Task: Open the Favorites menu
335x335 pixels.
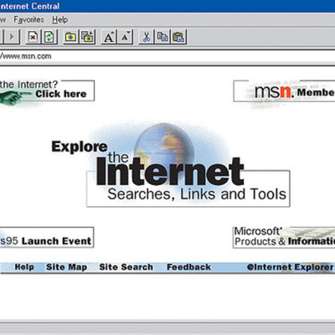Action: pyautogui.click(x=28, y=19)
